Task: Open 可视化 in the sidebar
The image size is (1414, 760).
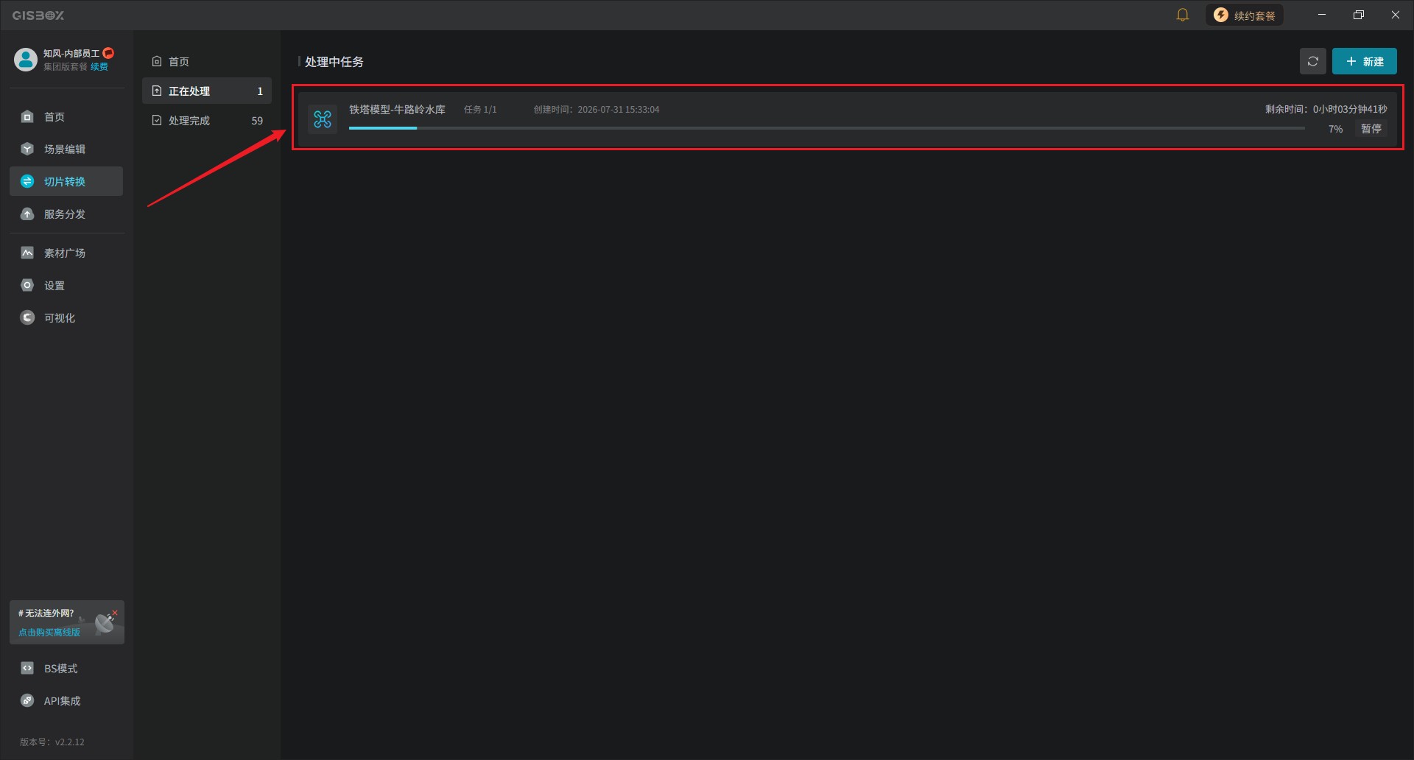Action: 66,317
